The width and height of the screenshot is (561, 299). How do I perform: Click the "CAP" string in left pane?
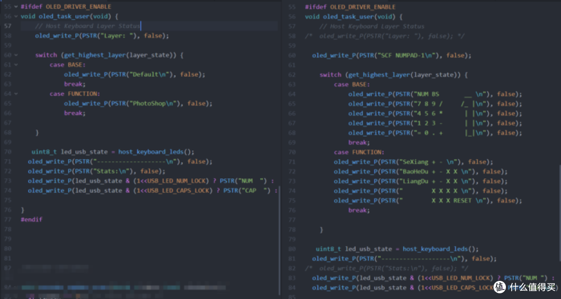coord(256,191)
